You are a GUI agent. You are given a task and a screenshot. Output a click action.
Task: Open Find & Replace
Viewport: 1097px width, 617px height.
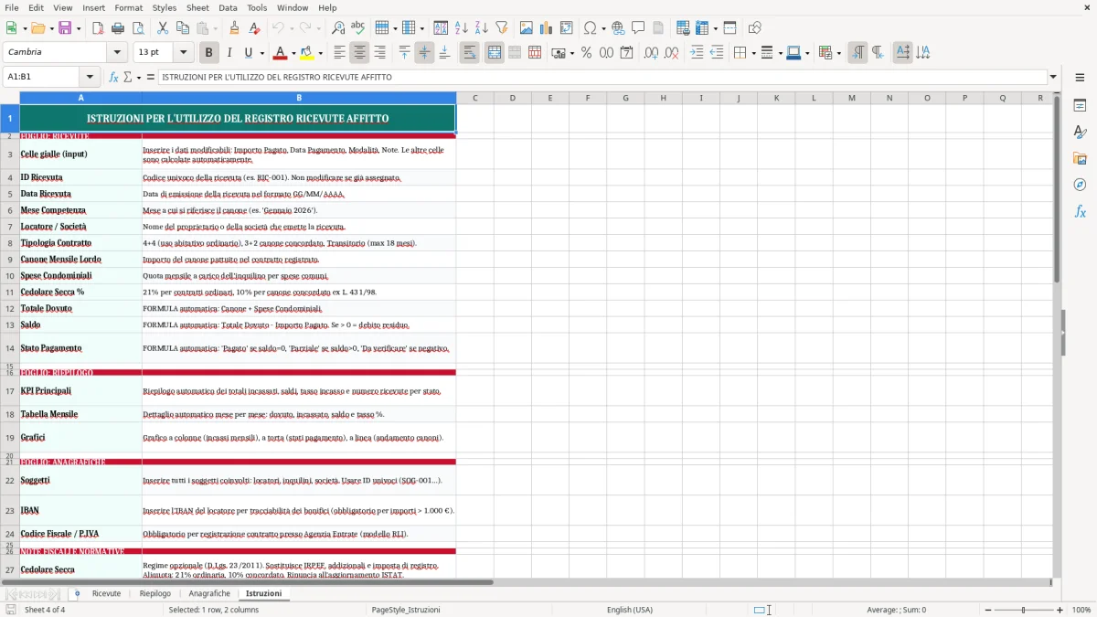click(x=338, y=28)
